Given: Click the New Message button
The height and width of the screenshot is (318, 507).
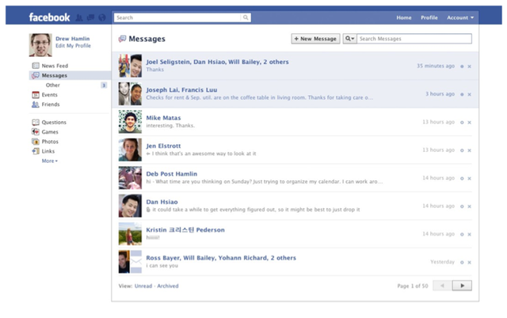Looking at the screenshot, I should (x=315, y=39).
